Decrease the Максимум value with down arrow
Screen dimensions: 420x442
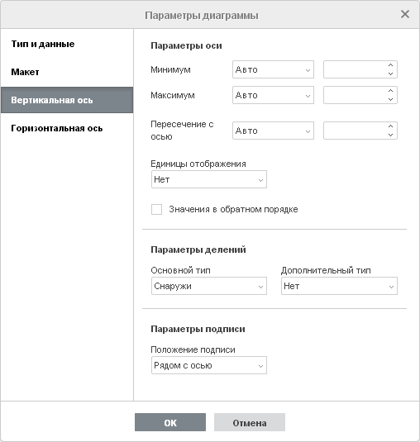point(390,99)
